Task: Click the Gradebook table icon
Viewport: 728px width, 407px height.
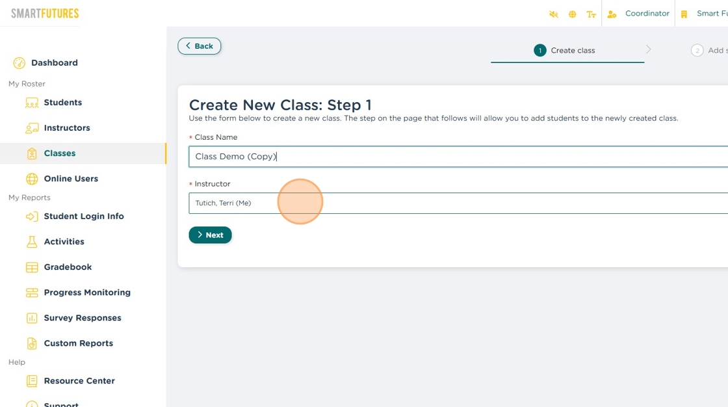Action: (x=32, y=267)
